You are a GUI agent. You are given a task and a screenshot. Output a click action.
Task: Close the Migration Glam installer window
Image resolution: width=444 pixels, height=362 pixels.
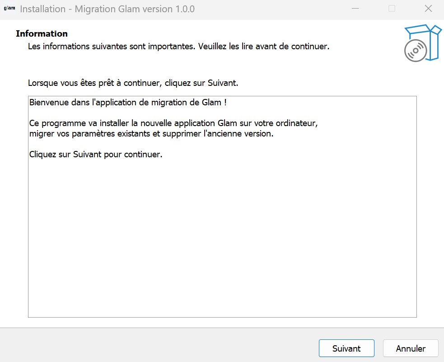pyautogui.click(x=428, y=9)
